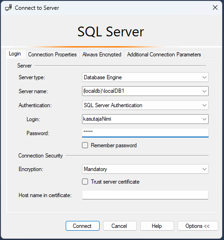Click the 'Mandatory' encryption value
224x240 pixels.
(x=95, y=169)
